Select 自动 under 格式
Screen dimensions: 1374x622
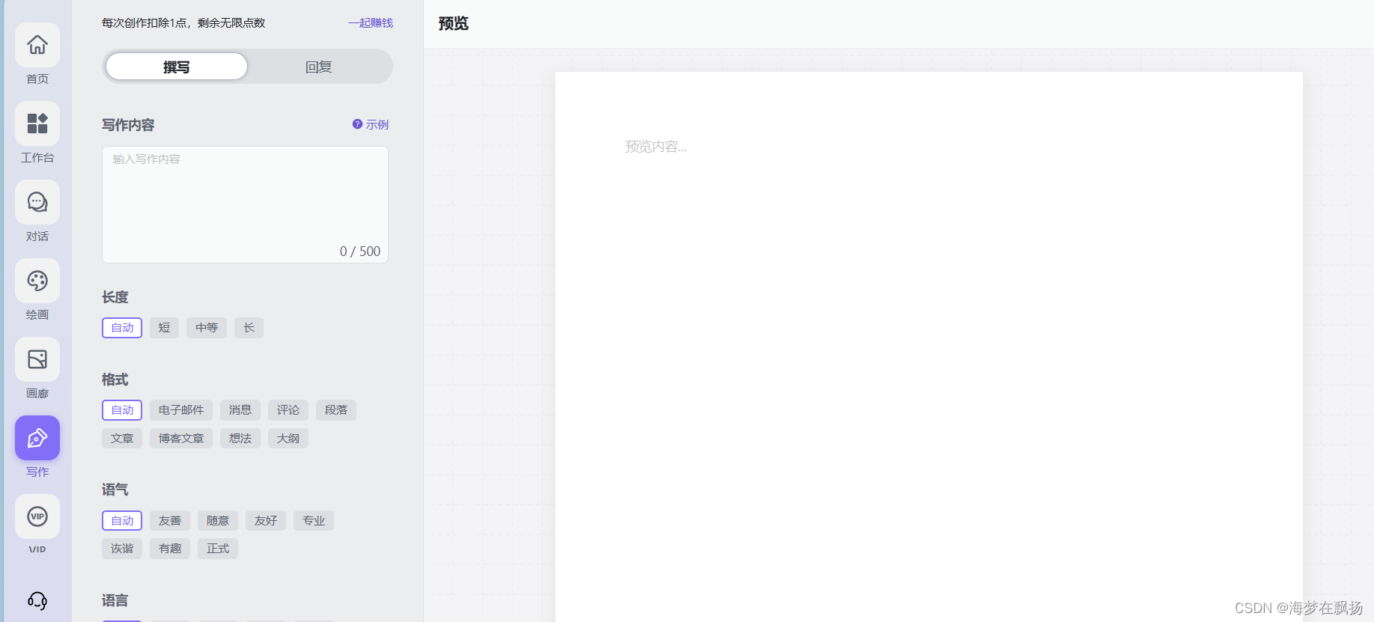[122, 410]
